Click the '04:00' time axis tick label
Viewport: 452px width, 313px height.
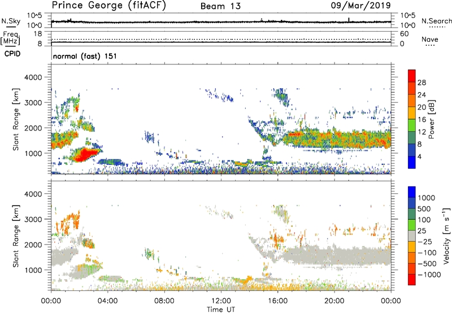(107, 301)
